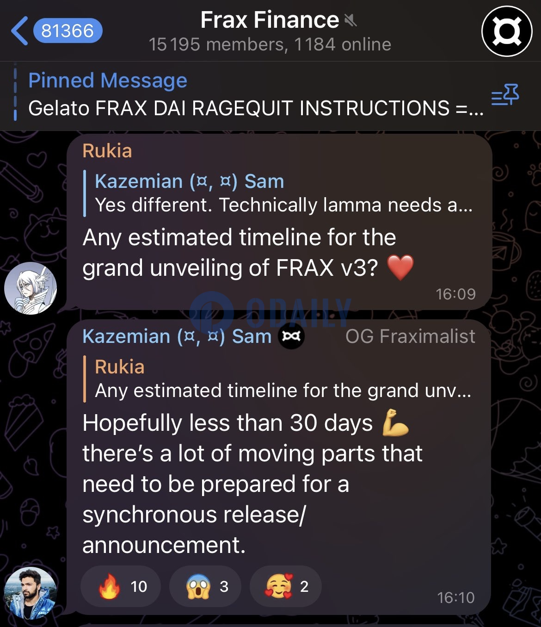Screen dimensions: 541x627
Task: Tap the Frax badge icon next to Sam's name
Action: tap(291, 336)
